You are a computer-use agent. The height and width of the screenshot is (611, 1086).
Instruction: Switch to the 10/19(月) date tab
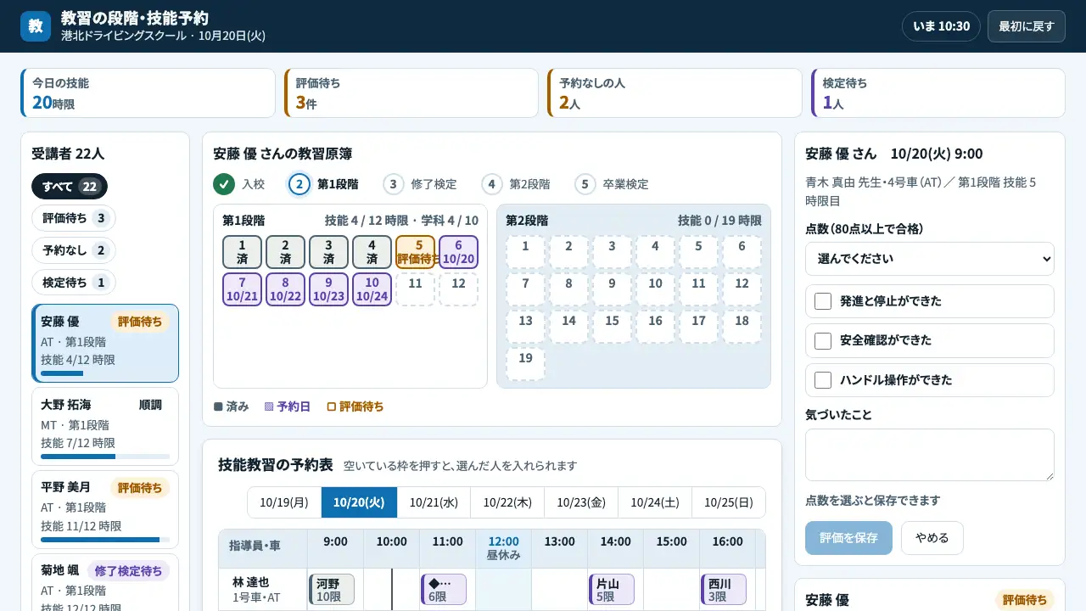click(x=284, y=502)
